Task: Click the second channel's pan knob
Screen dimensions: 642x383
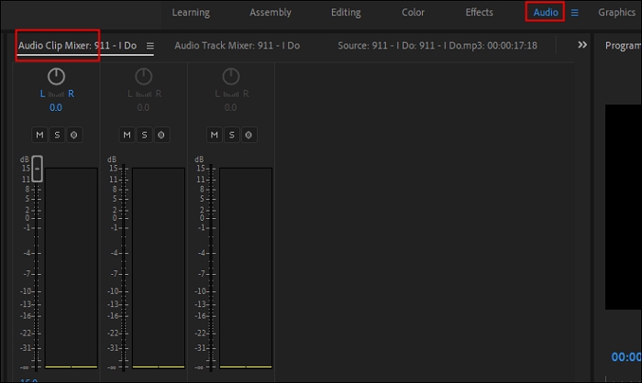Action: [144, 77]
